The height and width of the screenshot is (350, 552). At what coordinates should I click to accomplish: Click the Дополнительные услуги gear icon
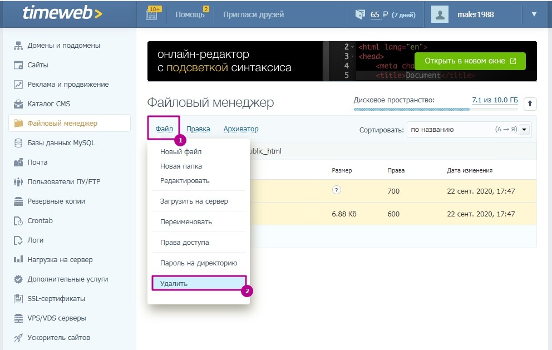[x=18, y=279]
